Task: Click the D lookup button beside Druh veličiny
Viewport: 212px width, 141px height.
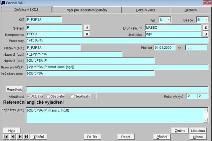Action: [x=205, y=27]
